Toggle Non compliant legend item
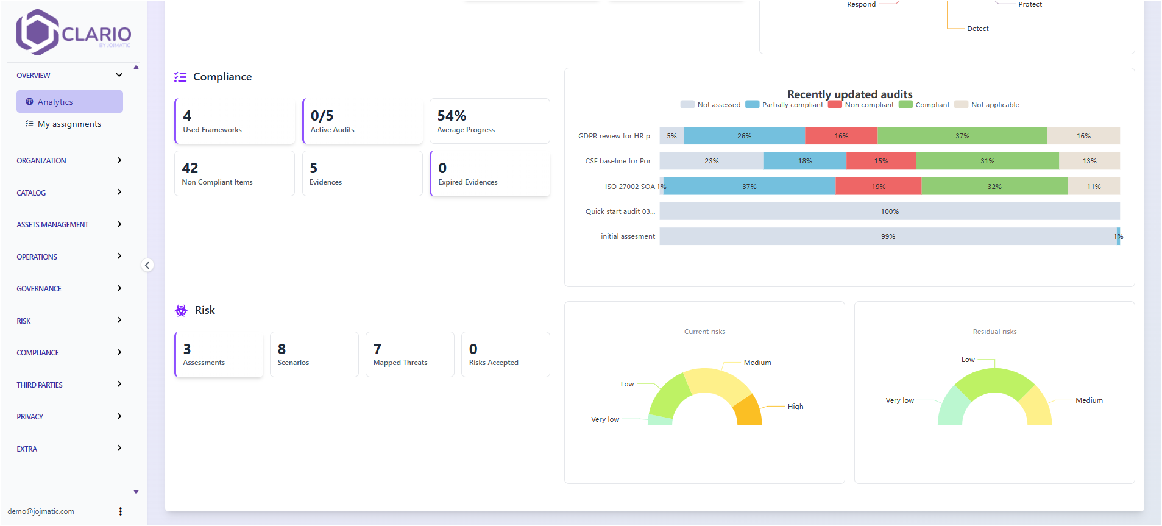This screenshot has height=526, width=1162. (861, 105)
